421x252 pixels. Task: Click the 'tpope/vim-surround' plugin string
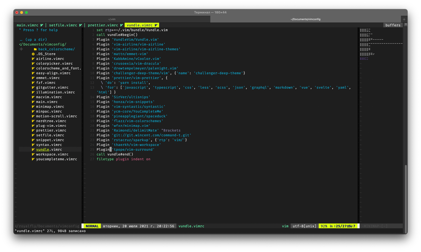[x=133, y=150]
